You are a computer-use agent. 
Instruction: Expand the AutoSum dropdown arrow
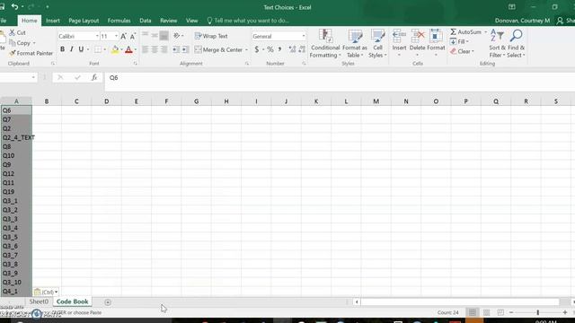pos(485,32)
